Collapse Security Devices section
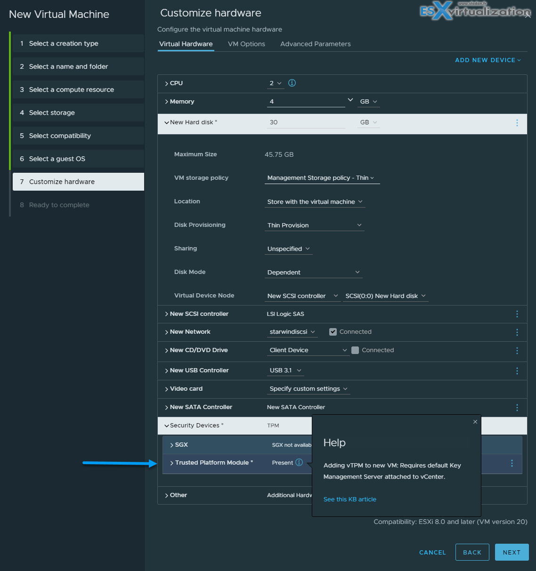This screenshot has height=571, width=536. [x=167, y=426]
